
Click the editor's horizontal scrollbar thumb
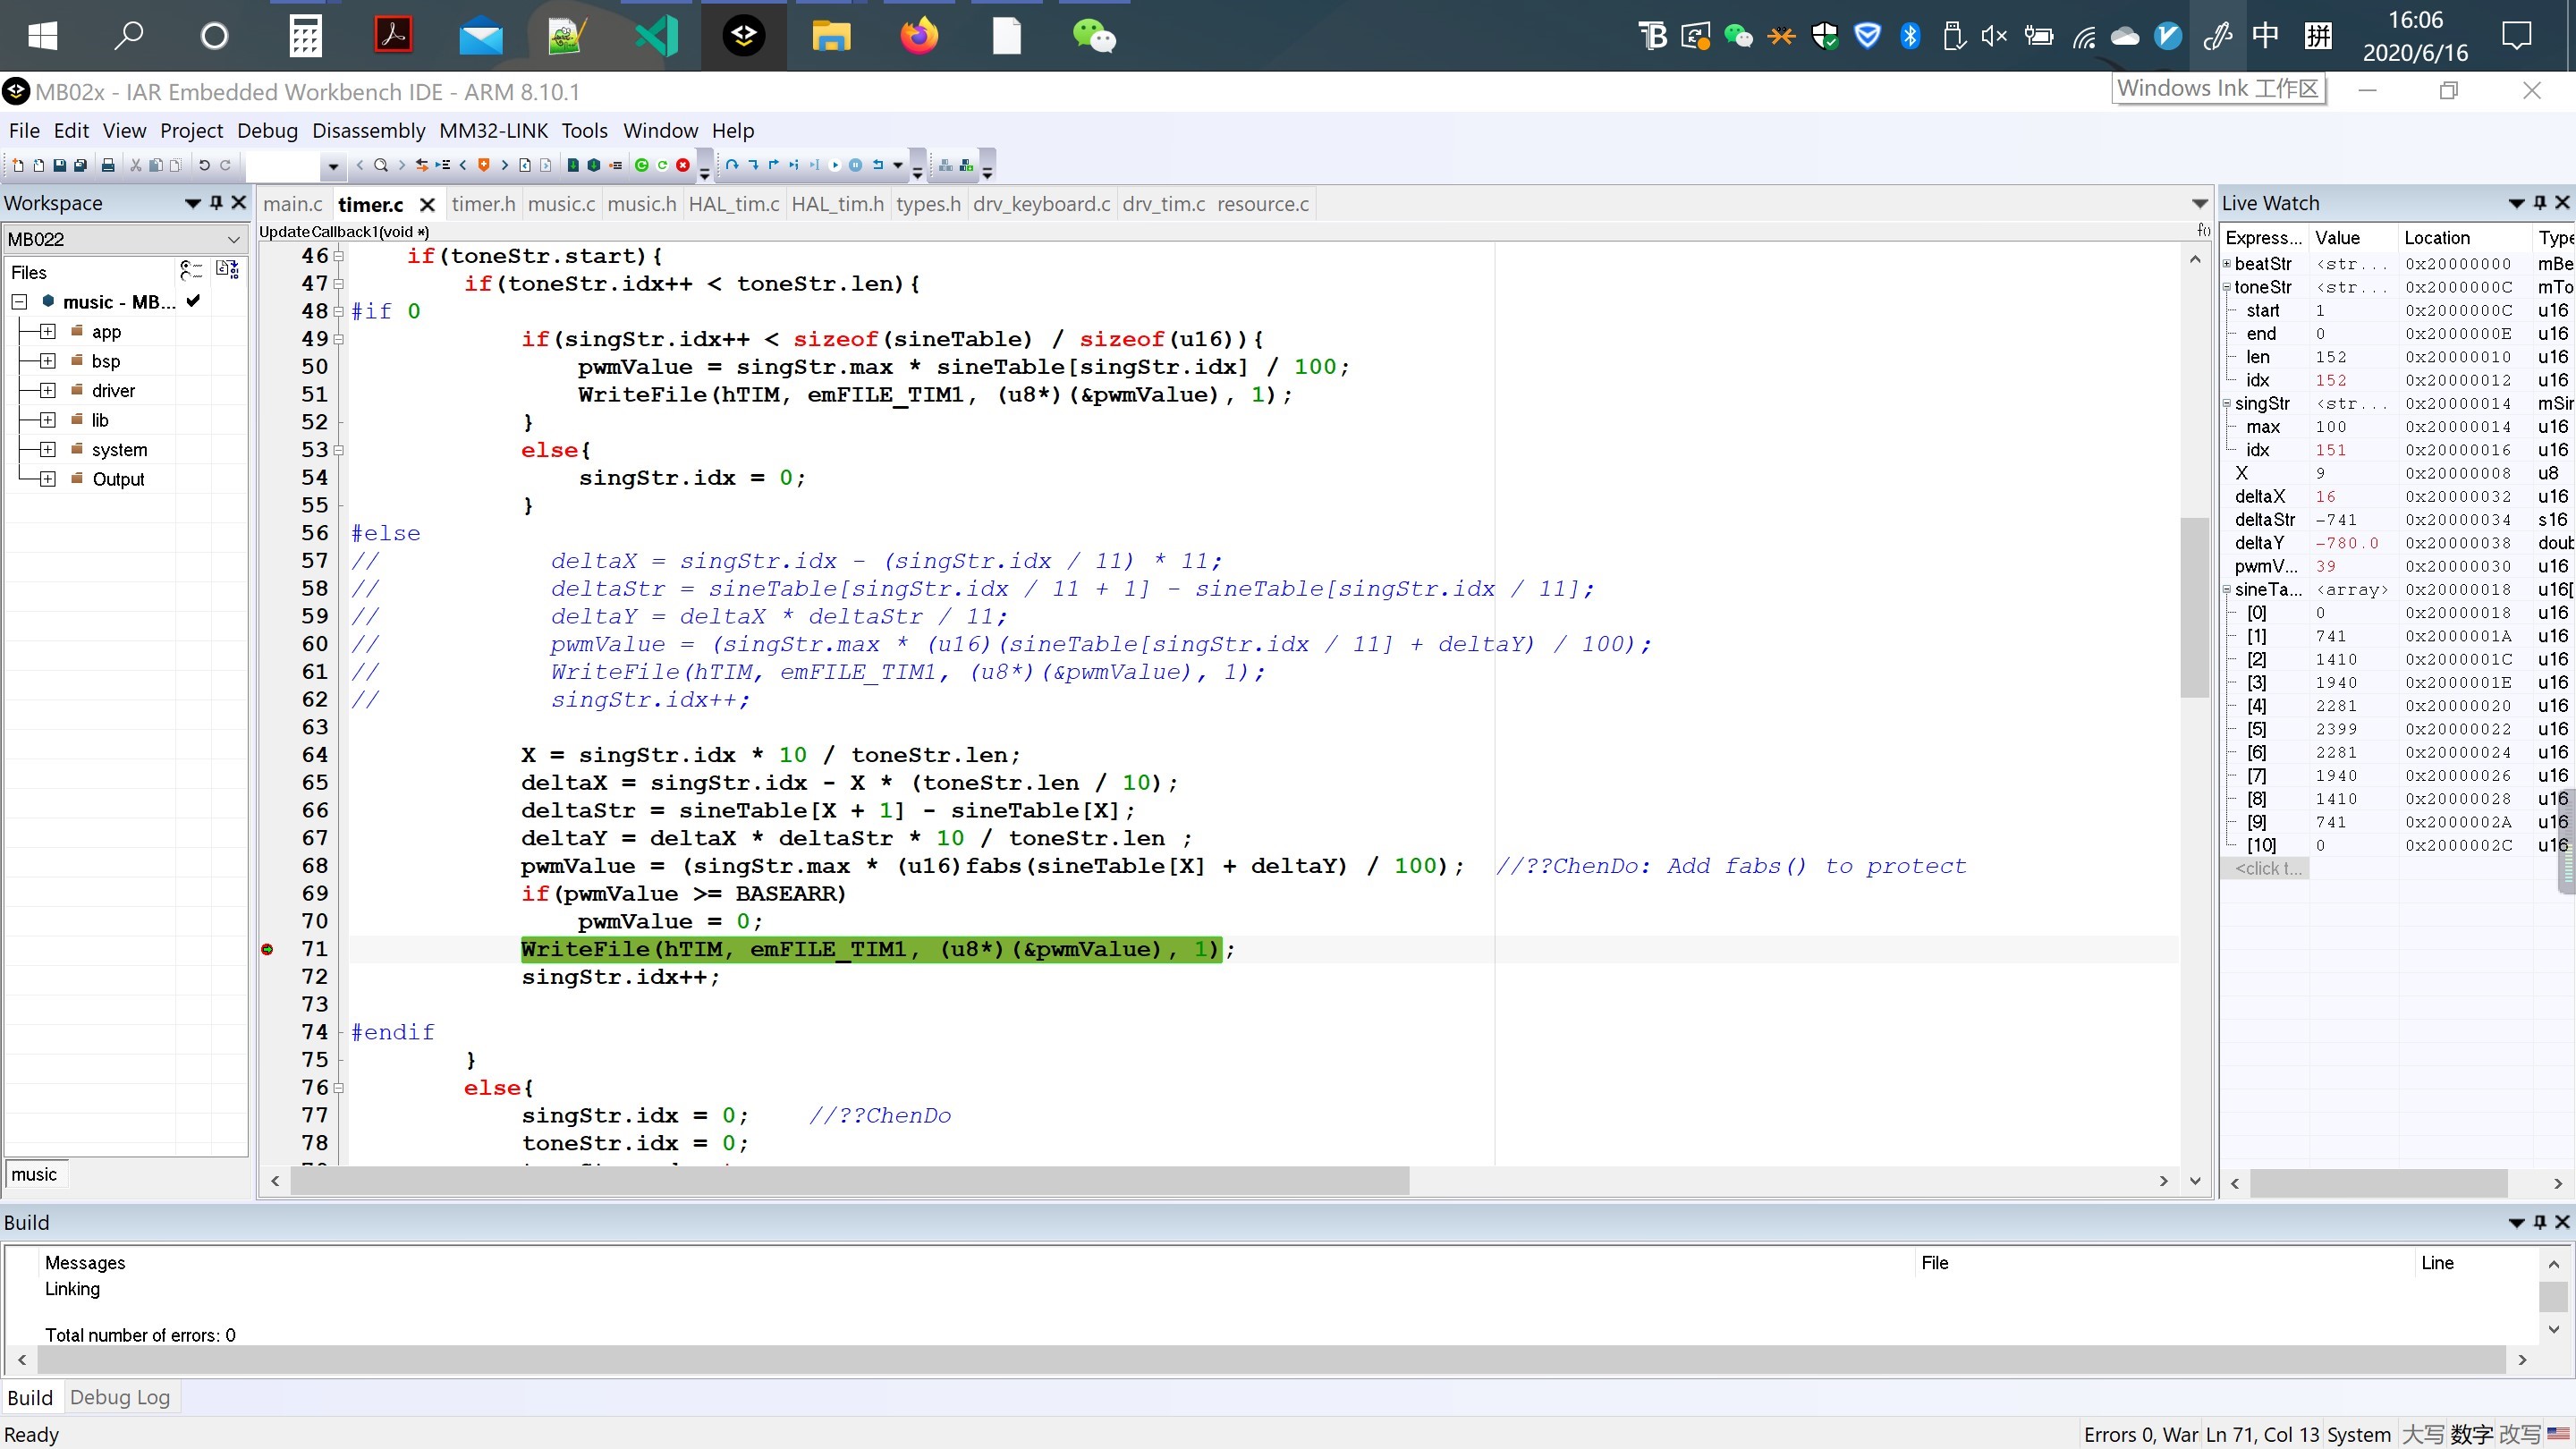[850, 1181]
